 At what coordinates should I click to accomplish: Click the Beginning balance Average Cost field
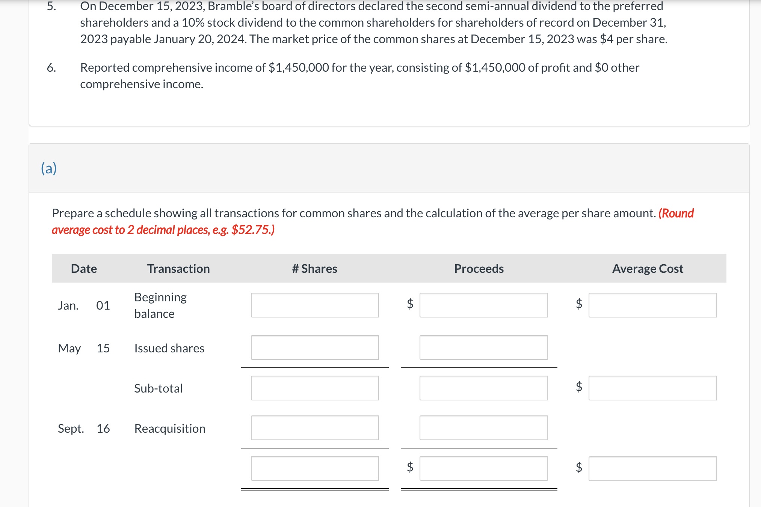click(653, 305)
